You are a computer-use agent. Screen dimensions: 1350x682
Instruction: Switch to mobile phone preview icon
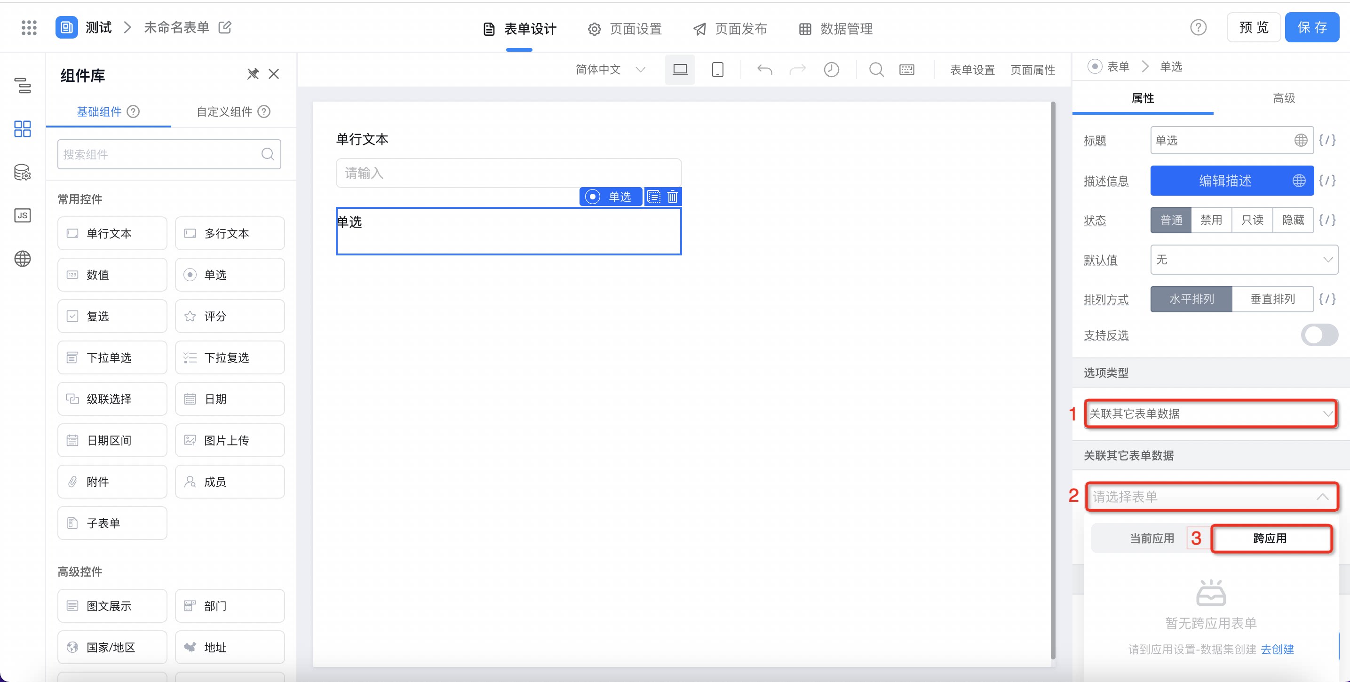717,70
